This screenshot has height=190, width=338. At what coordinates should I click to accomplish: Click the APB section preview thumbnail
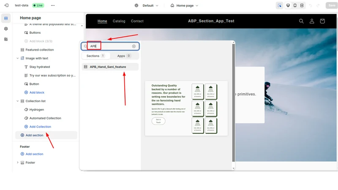(x=186, y=109)
